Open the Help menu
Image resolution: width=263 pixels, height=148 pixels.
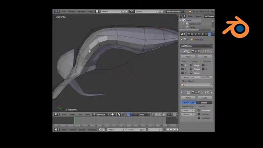[x=90, y=12]
